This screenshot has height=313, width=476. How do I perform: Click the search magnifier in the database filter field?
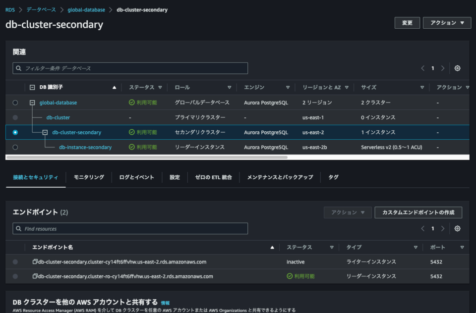18,68
